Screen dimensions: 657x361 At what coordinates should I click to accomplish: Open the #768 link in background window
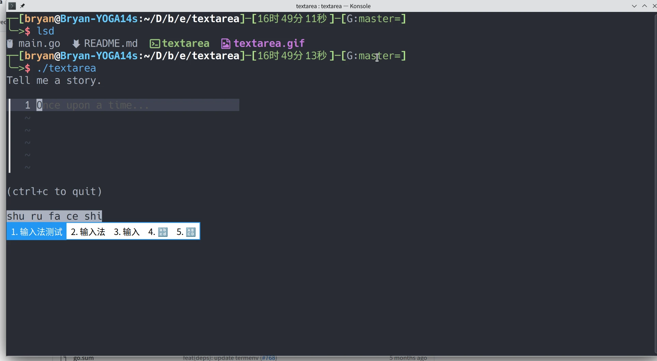pos(269,358)
